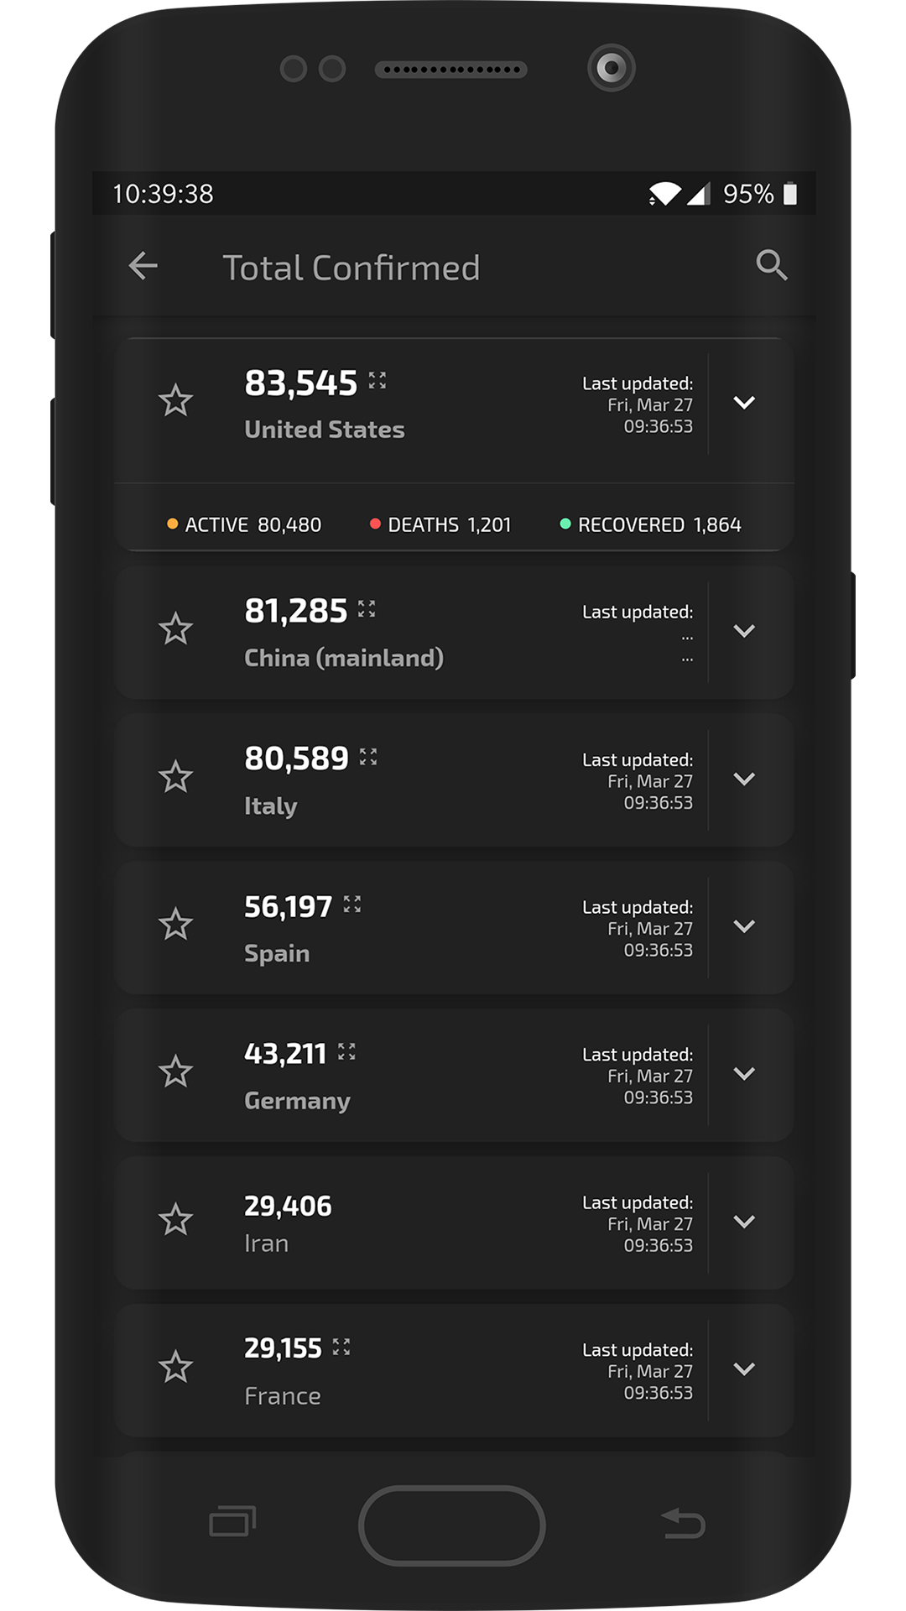Click expand icon next to France's 29,155
The height and width of the screenshot is (1611, 906).
point(341,1347)
